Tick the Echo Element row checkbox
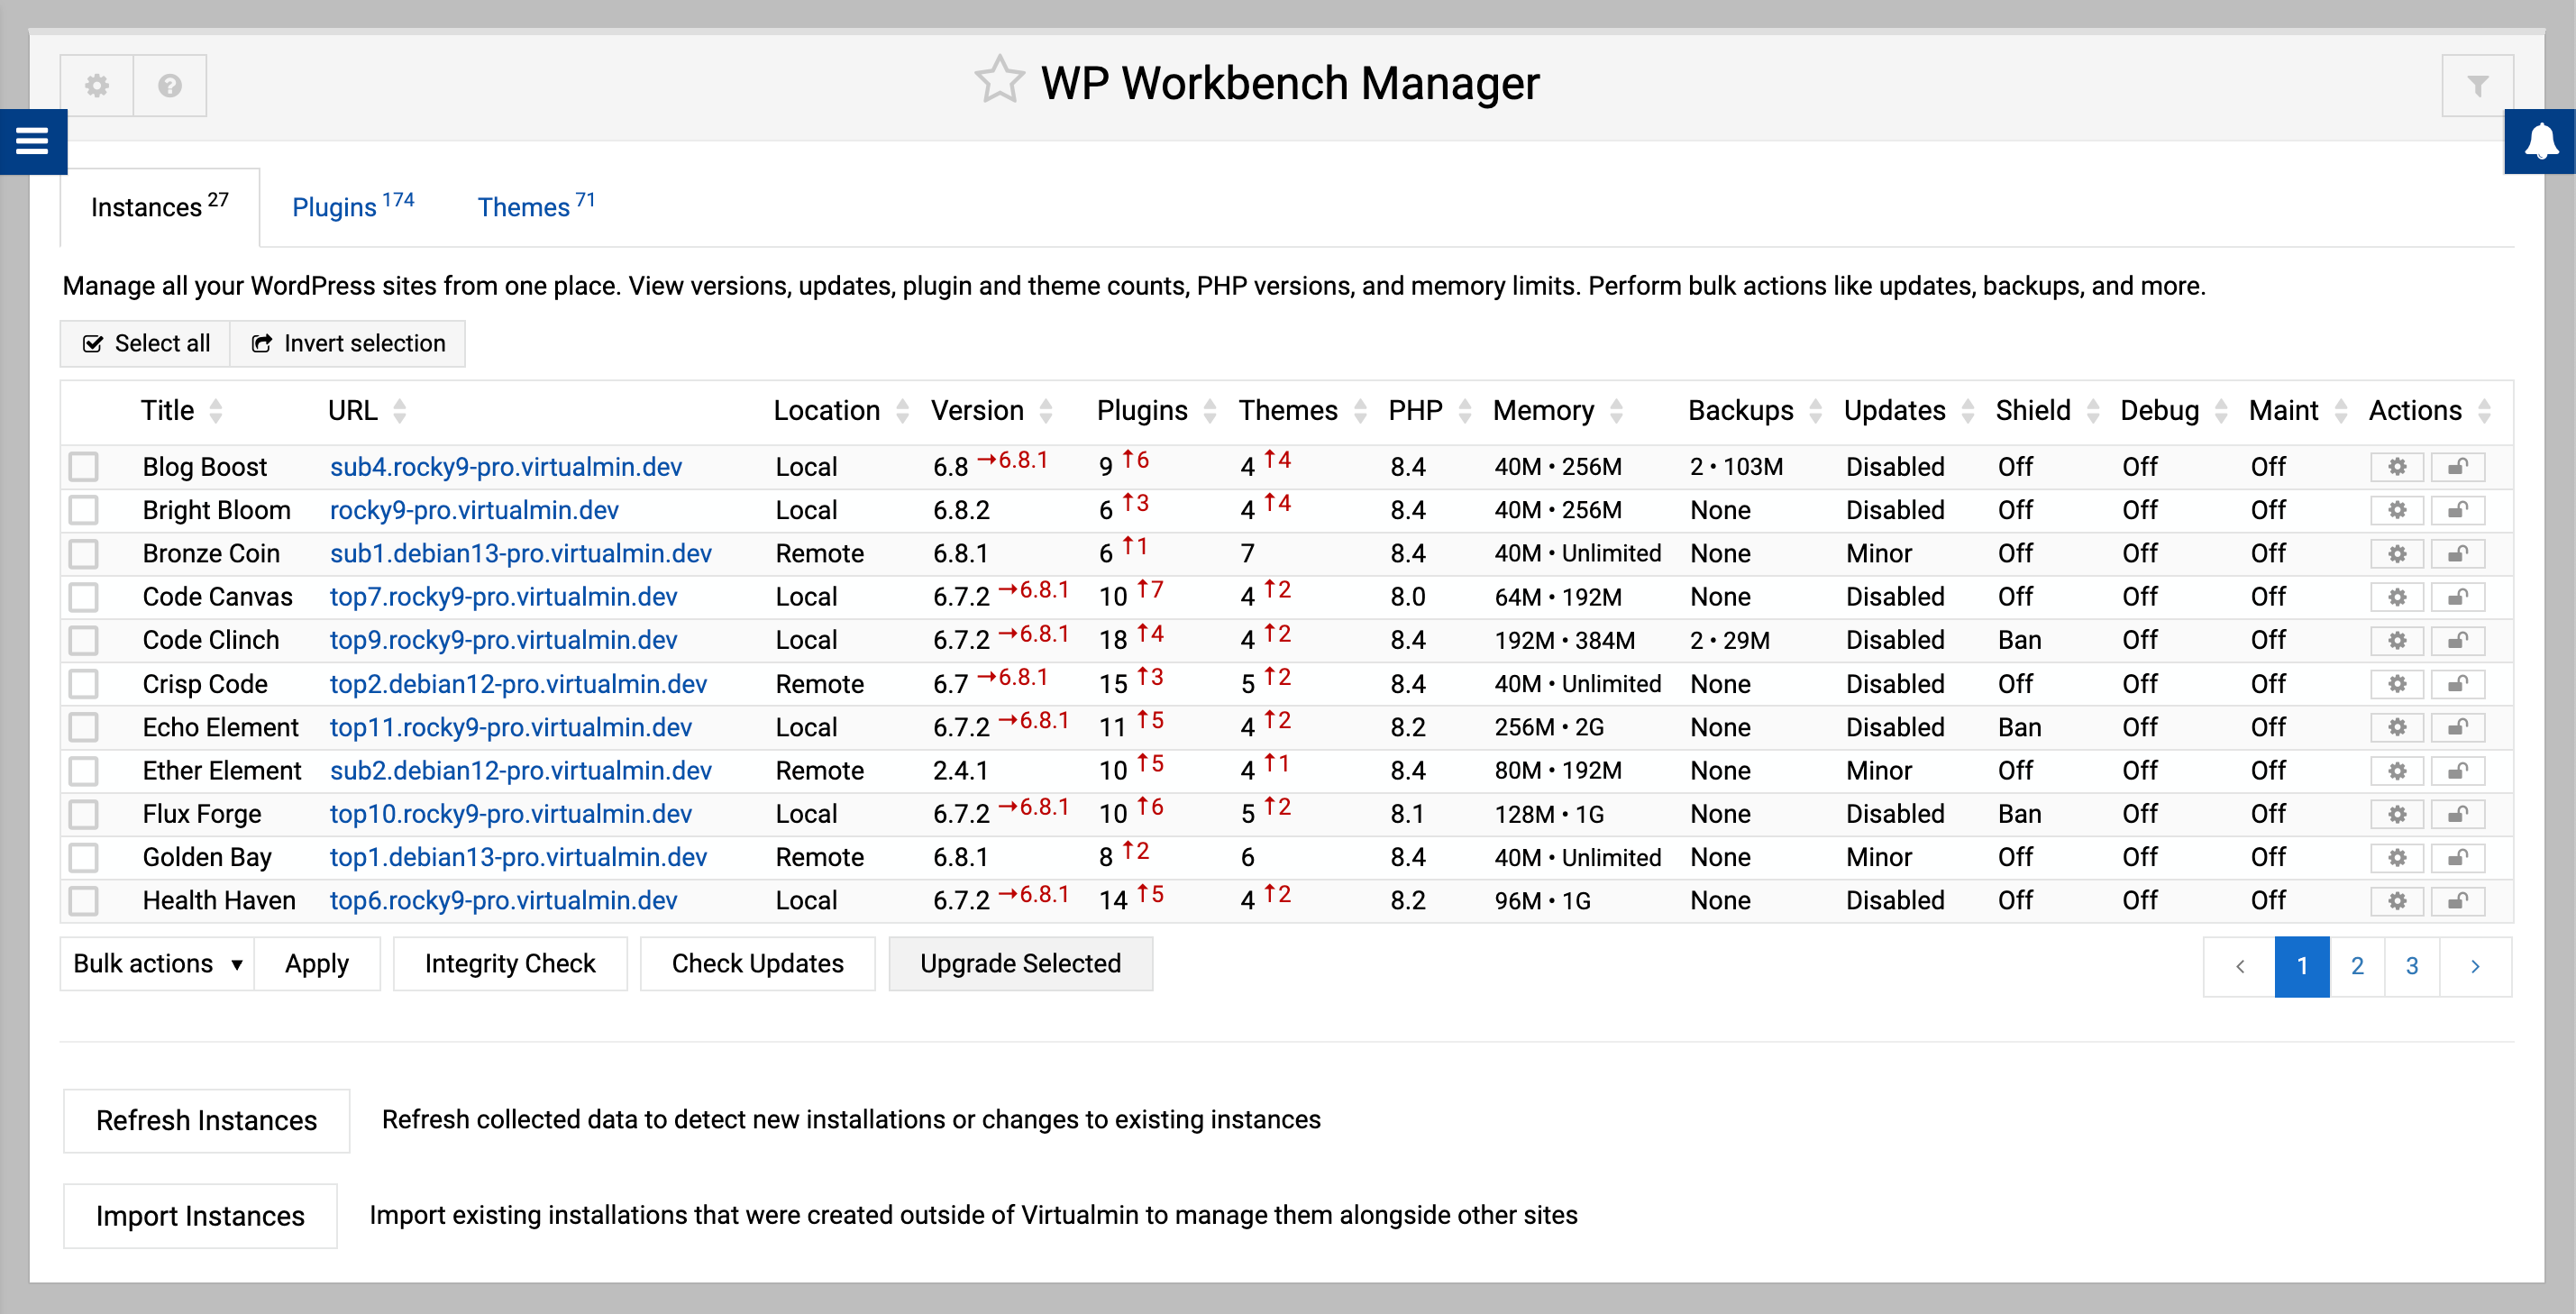 click(x=84, y=727)
